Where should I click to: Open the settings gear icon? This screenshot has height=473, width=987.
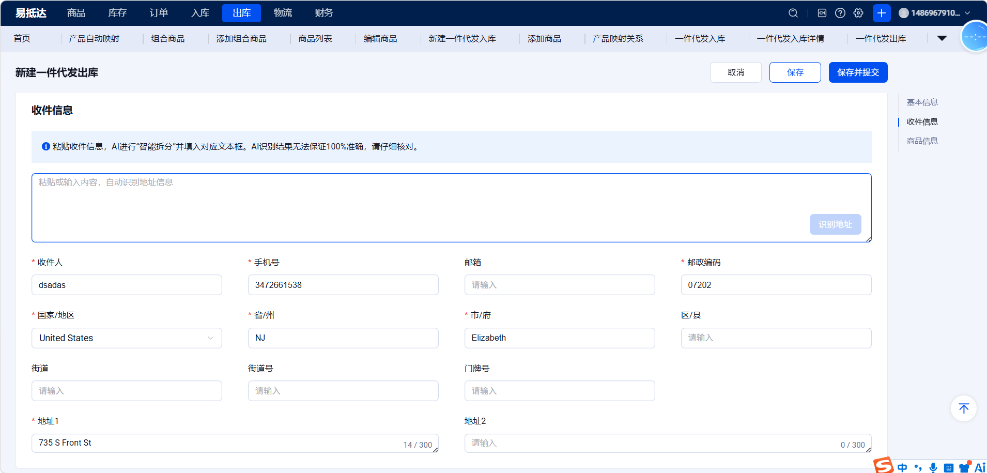point(858,13)
